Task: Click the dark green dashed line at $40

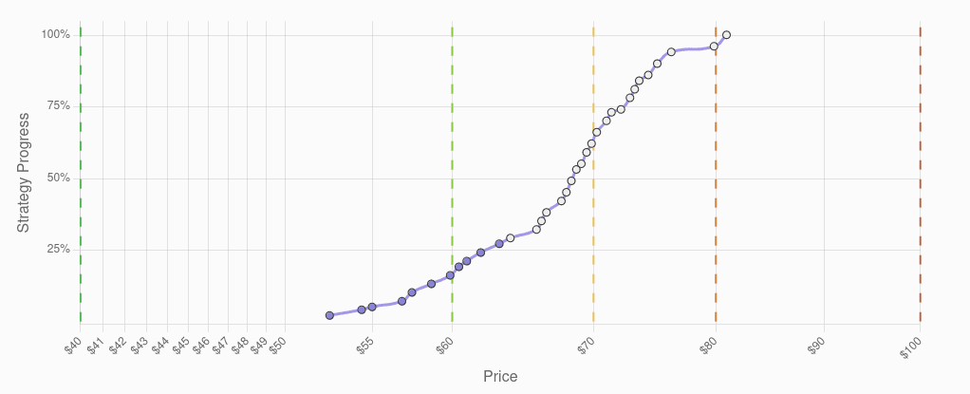Action: coord(81,190)
